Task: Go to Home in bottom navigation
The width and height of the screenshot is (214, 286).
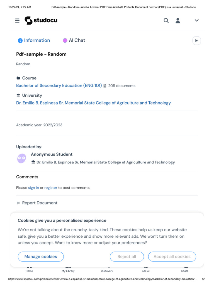Action: click(x=29, y=270)
